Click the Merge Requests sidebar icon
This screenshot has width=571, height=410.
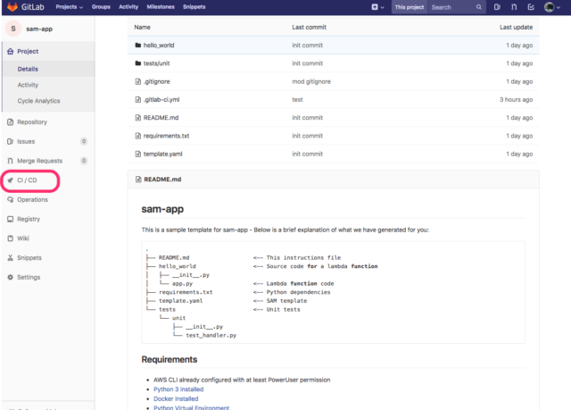(x=10, y=161)
